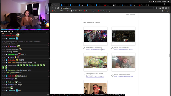Expand the system tray hidden icons chevron
Viewport: 171px width, 96px height.
point(149,1)
